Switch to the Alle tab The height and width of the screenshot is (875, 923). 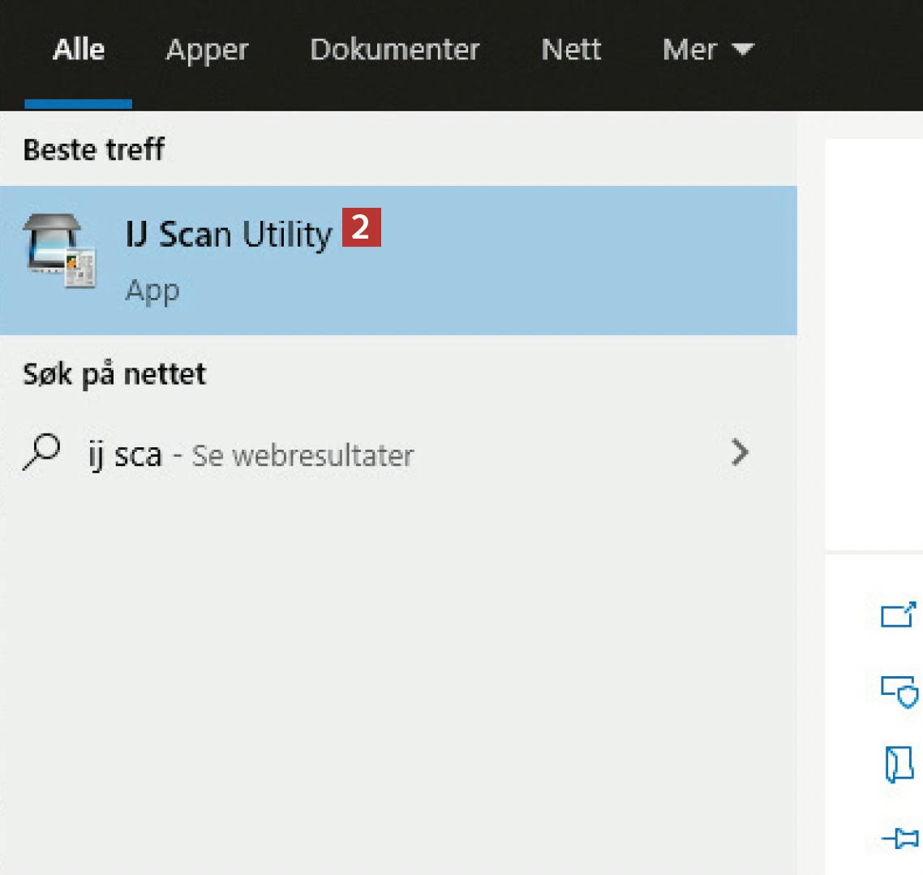tap(79, 50)
